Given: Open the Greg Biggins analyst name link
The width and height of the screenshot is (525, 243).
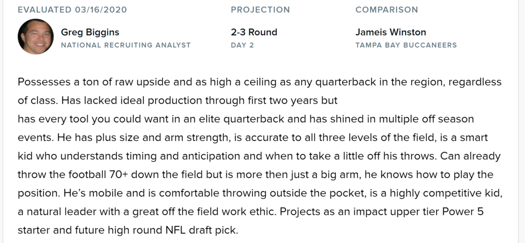Looking at the screenshot, I should click(x=91, y=32).
